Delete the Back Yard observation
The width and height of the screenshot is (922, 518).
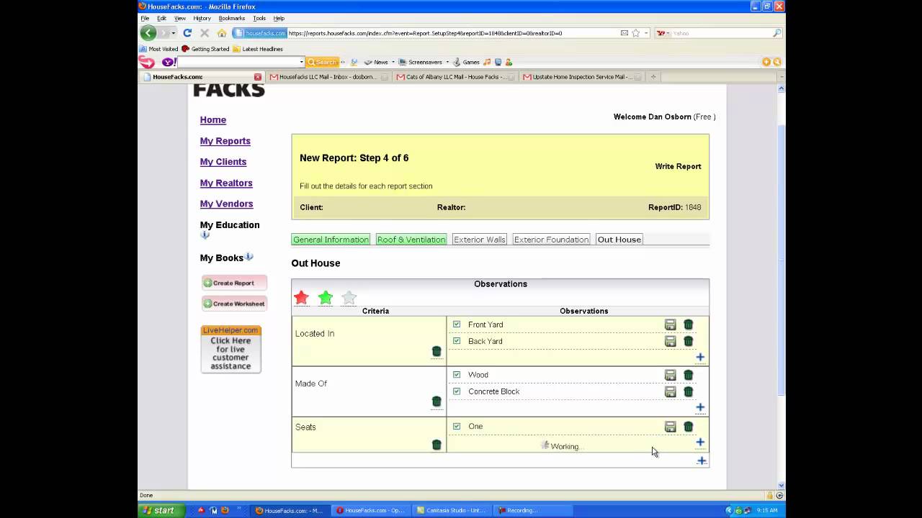(688, 341)
